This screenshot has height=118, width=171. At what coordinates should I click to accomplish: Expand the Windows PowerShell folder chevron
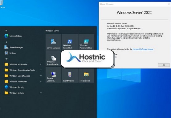[41, 82]
